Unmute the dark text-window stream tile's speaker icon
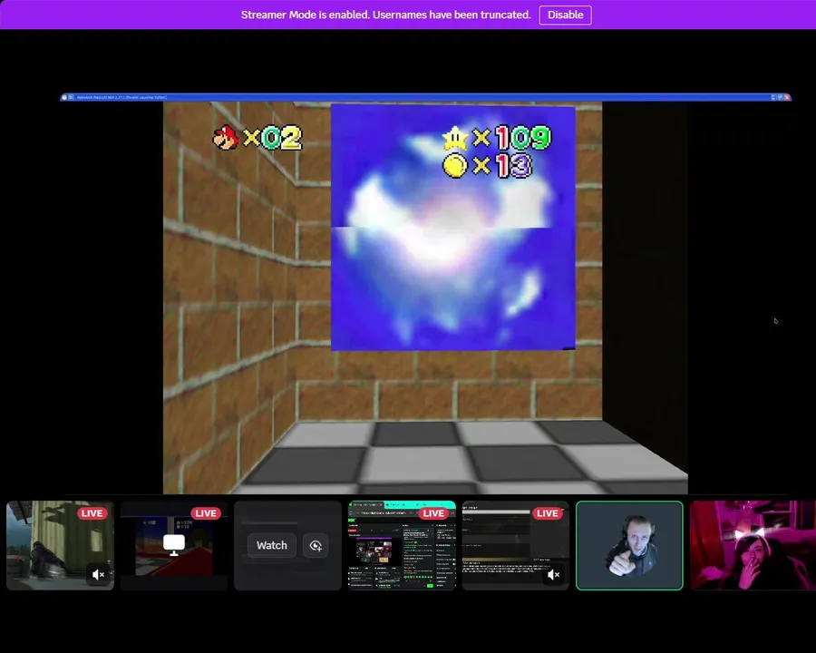Viewport: 816px width, 653px height. click(554, 574)
